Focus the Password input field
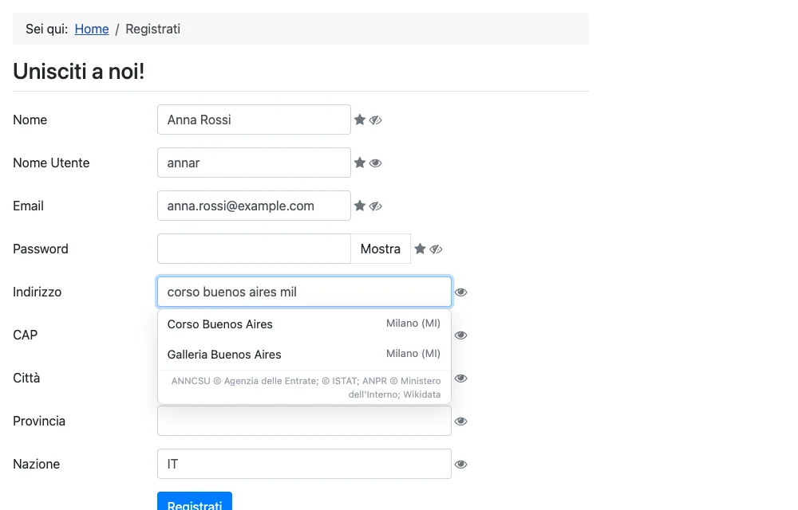This screenshot has width=798, height=510. (x=254, y=249)
